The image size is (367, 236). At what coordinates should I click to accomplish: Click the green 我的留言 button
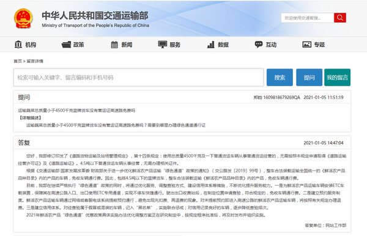click(x=337, y=78)
